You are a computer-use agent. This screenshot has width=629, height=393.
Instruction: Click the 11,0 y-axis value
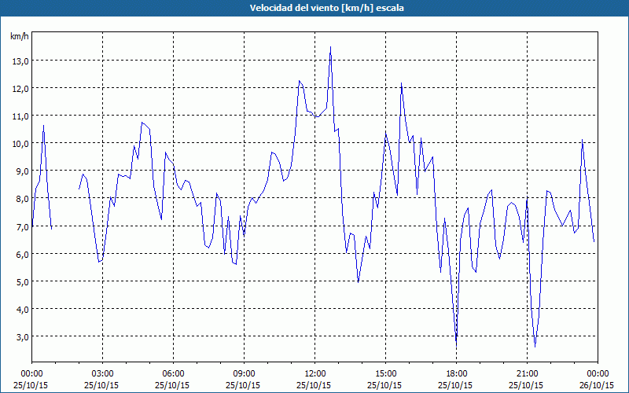coord(20,116)
